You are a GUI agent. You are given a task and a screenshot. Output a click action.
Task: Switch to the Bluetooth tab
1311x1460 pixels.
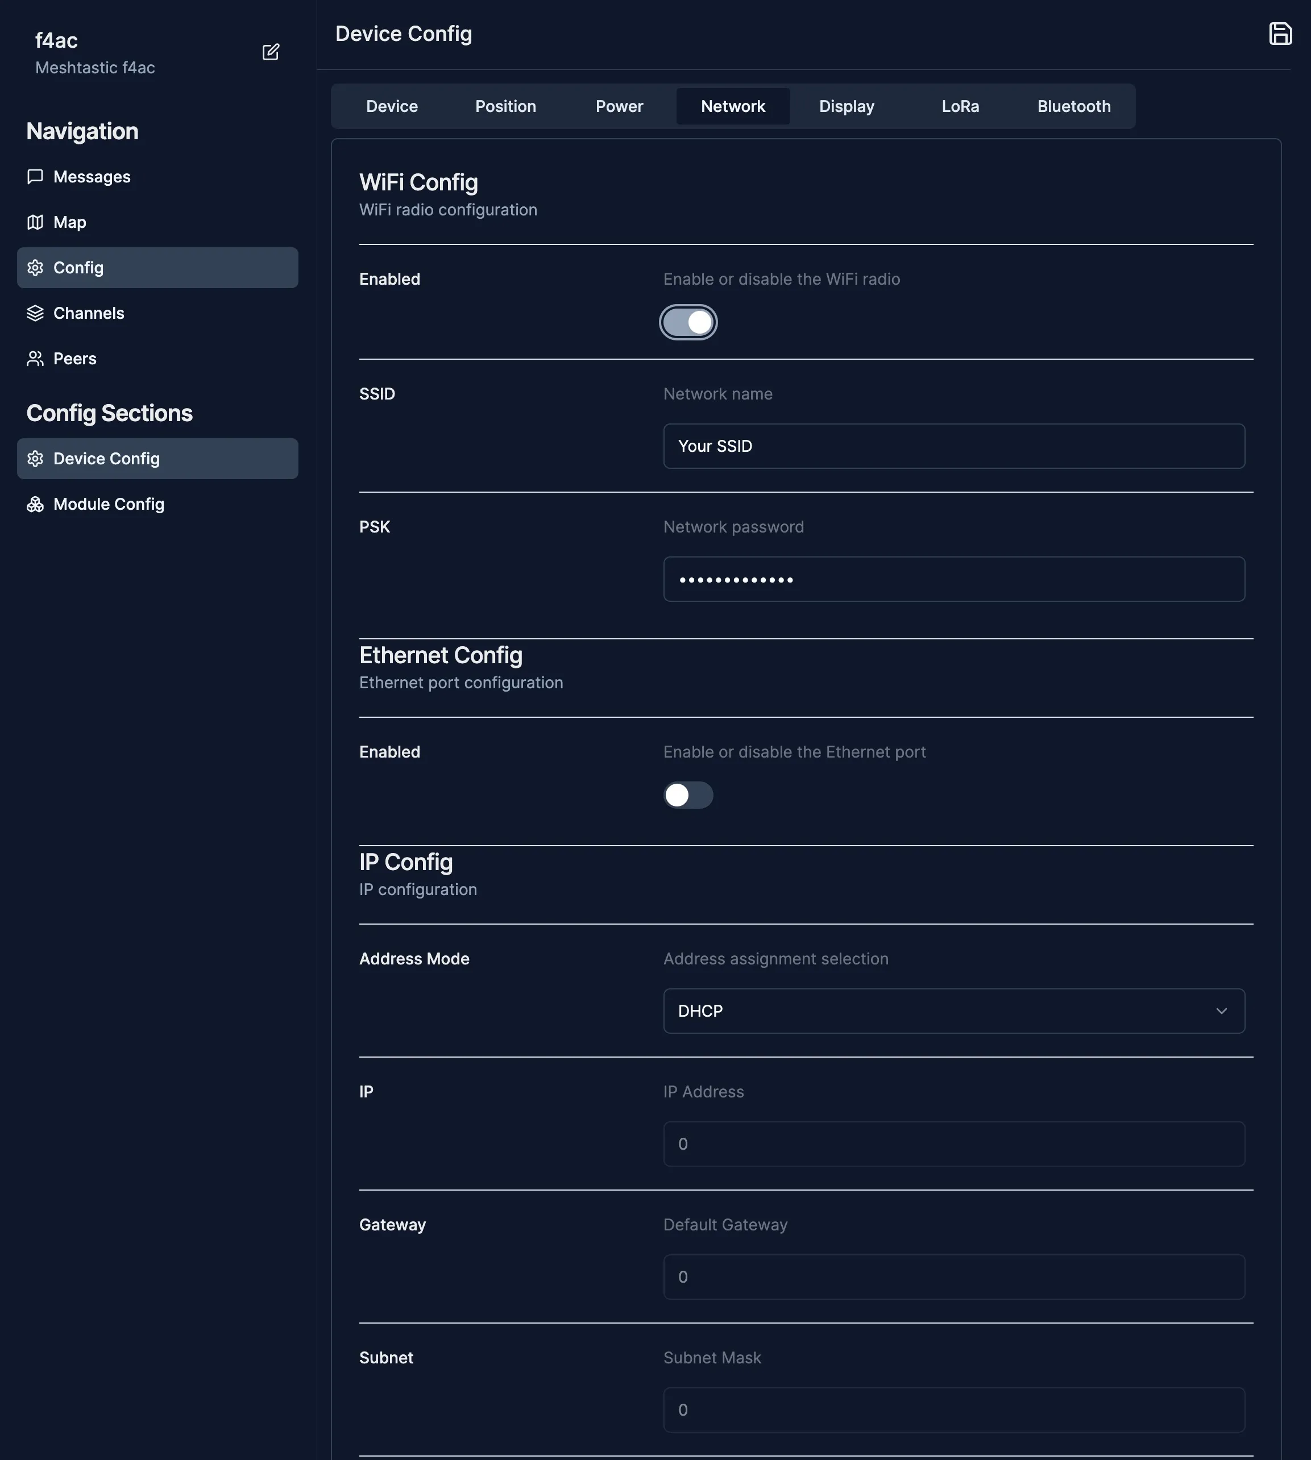tap(1073, 106)
